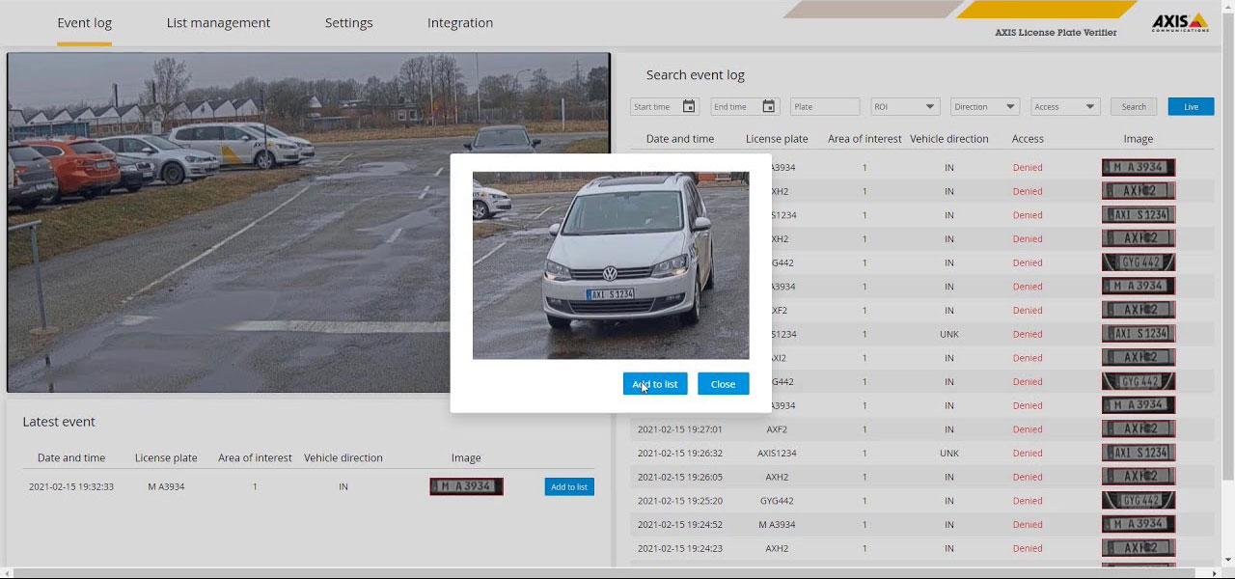Screen dimensions: 1235x579
Task: View GYG442 plate image at 19:25:20
Action: pos(1139,501)
